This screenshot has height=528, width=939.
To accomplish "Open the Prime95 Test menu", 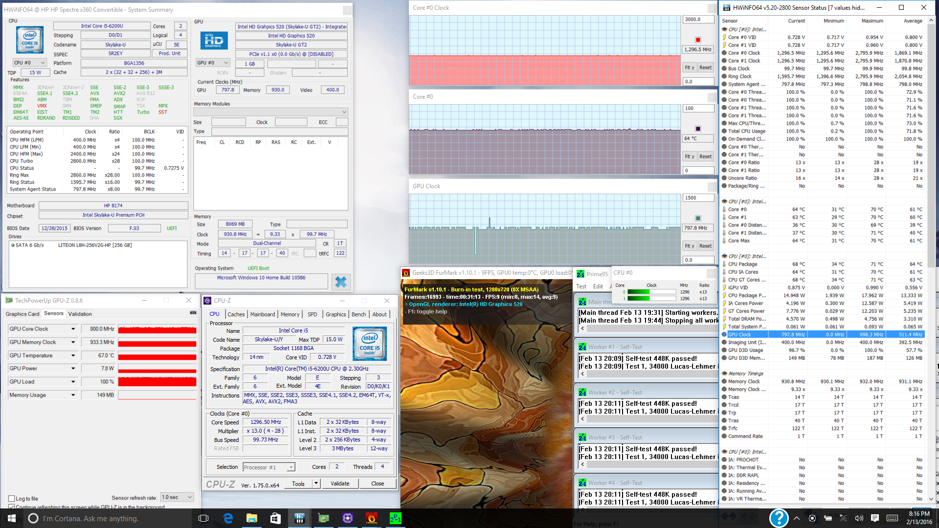I will point(581,286).
